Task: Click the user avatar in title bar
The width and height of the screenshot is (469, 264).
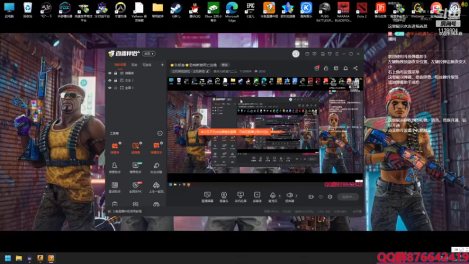Action: point(296,53)
